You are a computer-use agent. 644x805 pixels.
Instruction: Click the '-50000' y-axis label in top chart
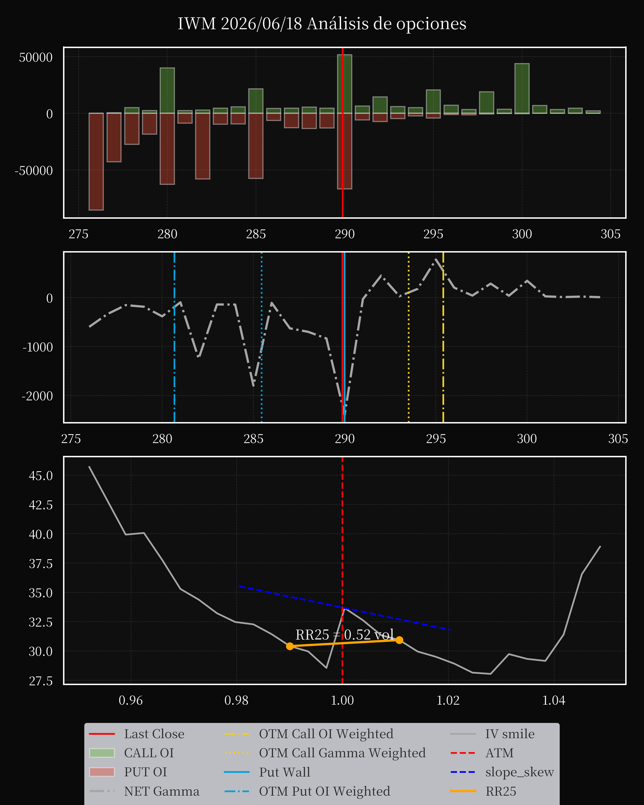click(34, 171)
